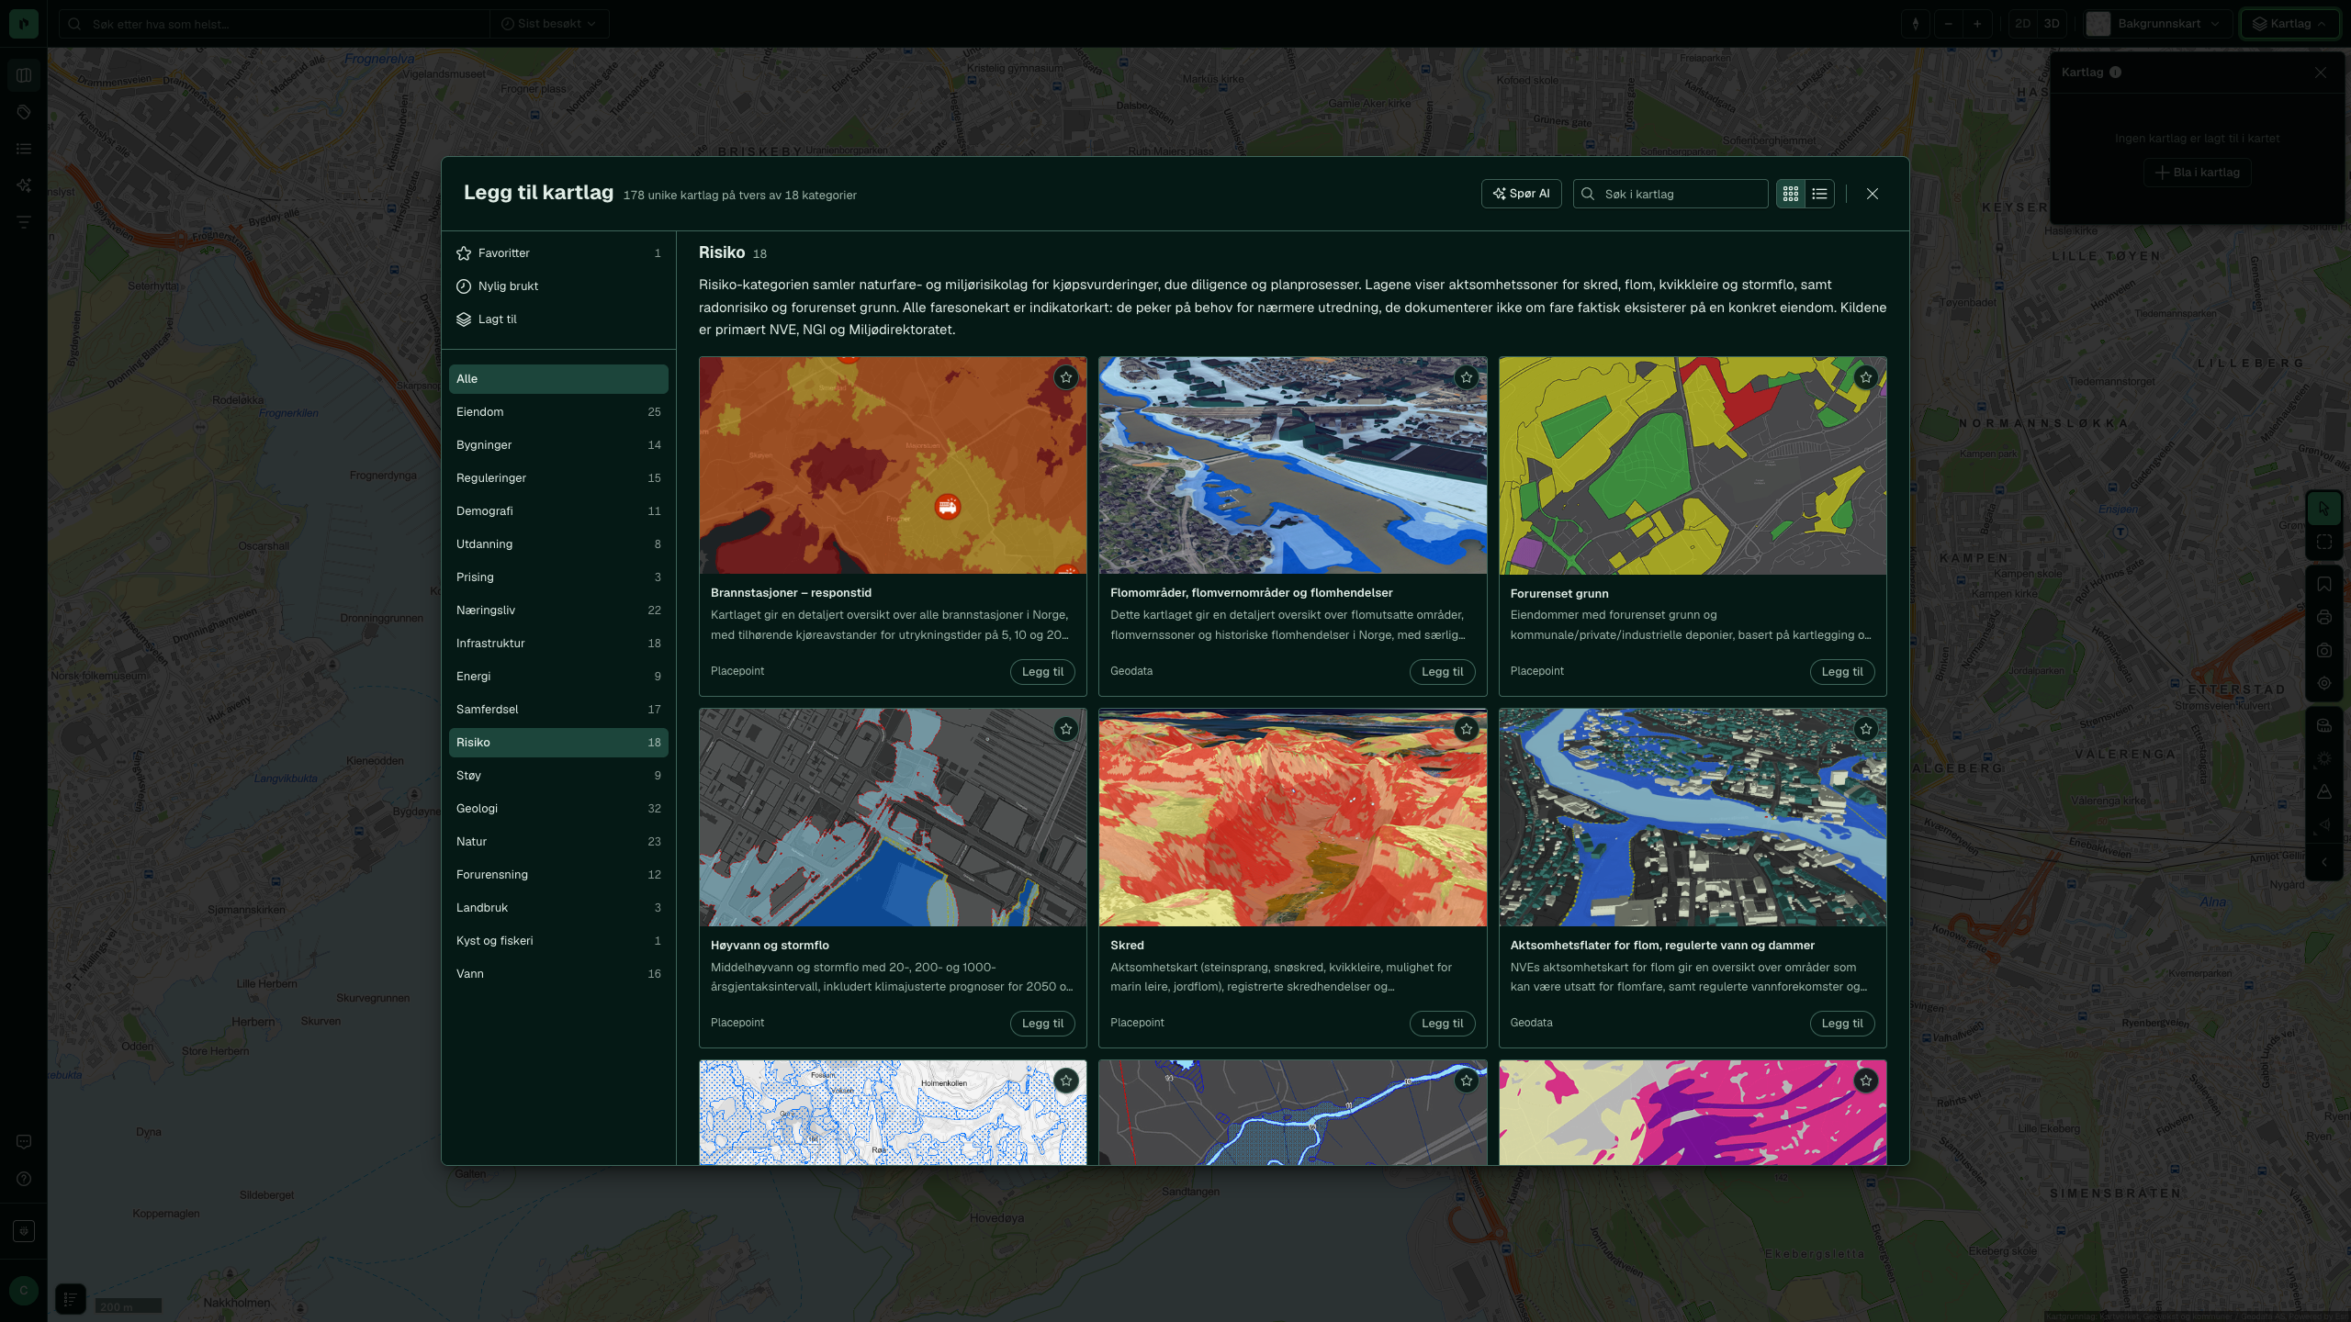Click the camera screenshot icon on the right toolbar
The image size is (2351, 1322).
click(2324, 651)
